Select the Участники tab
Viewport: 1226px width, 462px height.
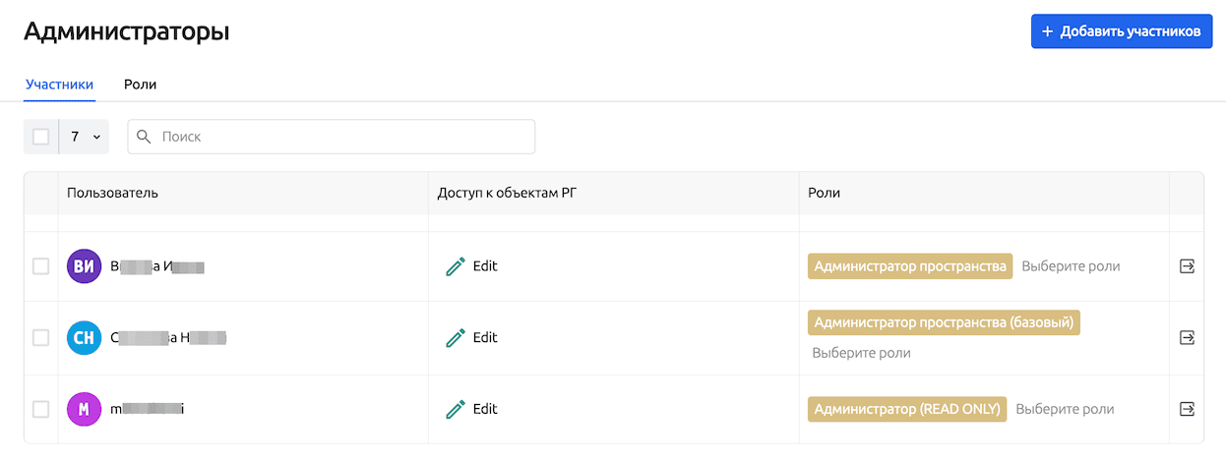pyautogui.click(x=59, y=85)
